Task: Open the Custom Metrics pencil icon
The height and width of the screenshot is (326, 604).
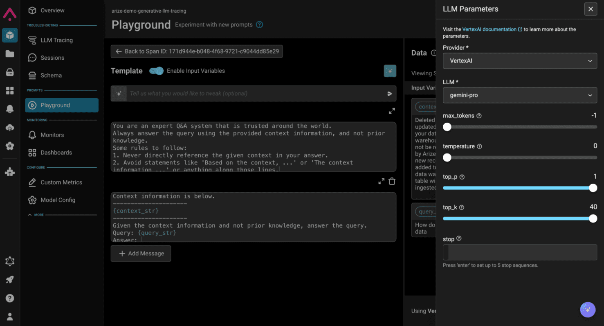Action: click(x=33, y=182)
